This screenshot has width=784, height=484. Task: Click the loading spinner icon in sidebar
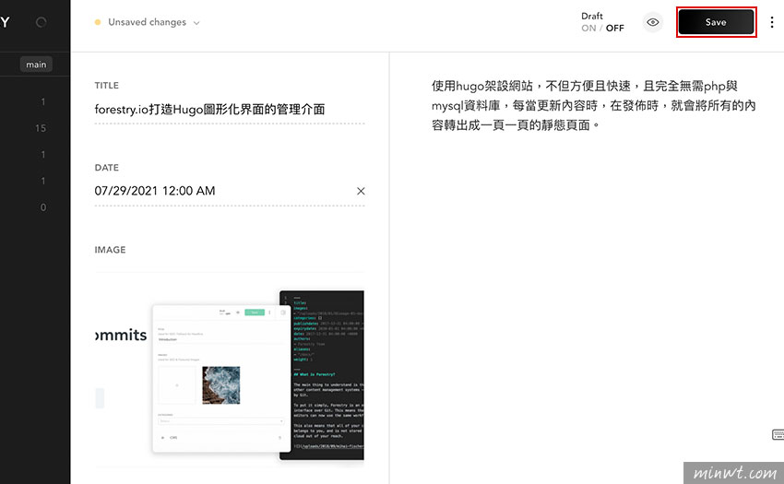coord(41,22)
